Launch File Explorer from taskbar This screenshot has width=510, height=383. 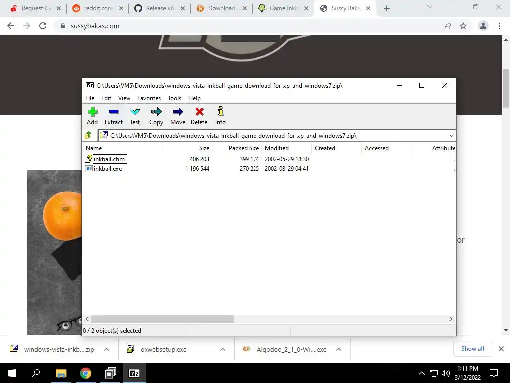pos(61,373)
